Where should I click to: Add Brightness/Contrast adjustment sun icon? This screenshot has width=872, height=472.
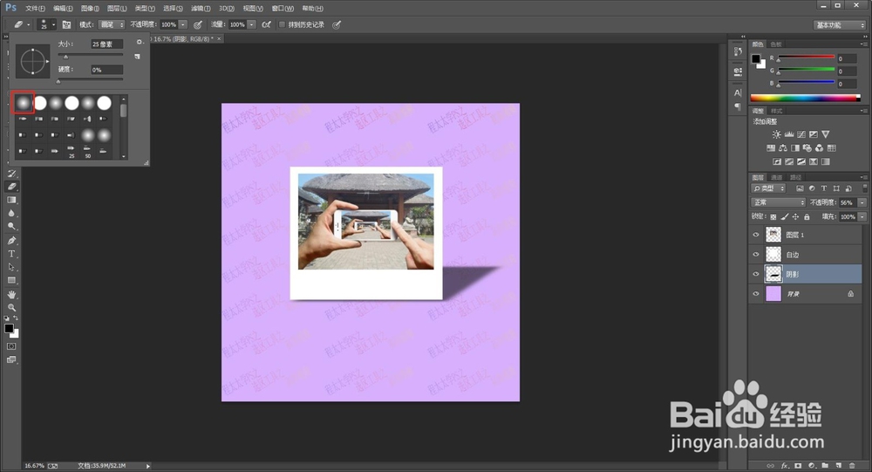coord(776,134)
